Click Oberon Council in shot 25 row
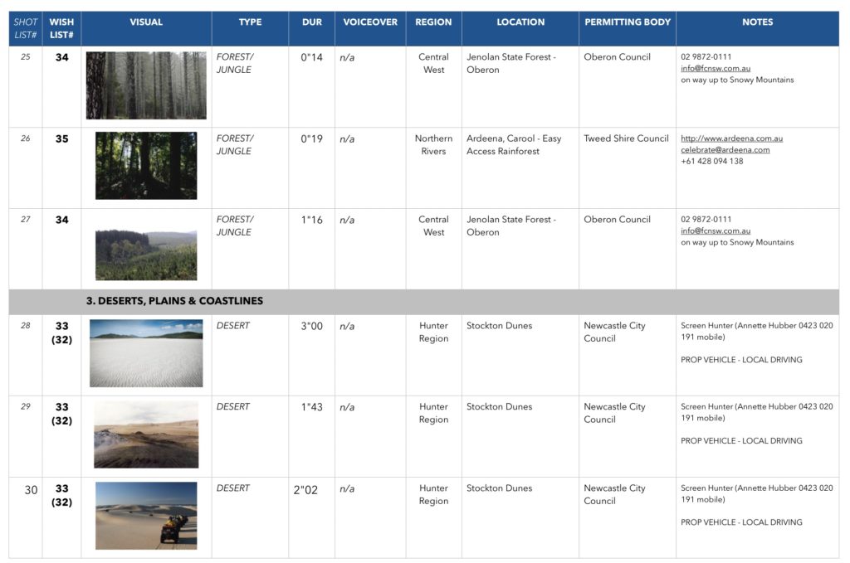This screenshot has height=563, width=850. [x=617, y=57]
